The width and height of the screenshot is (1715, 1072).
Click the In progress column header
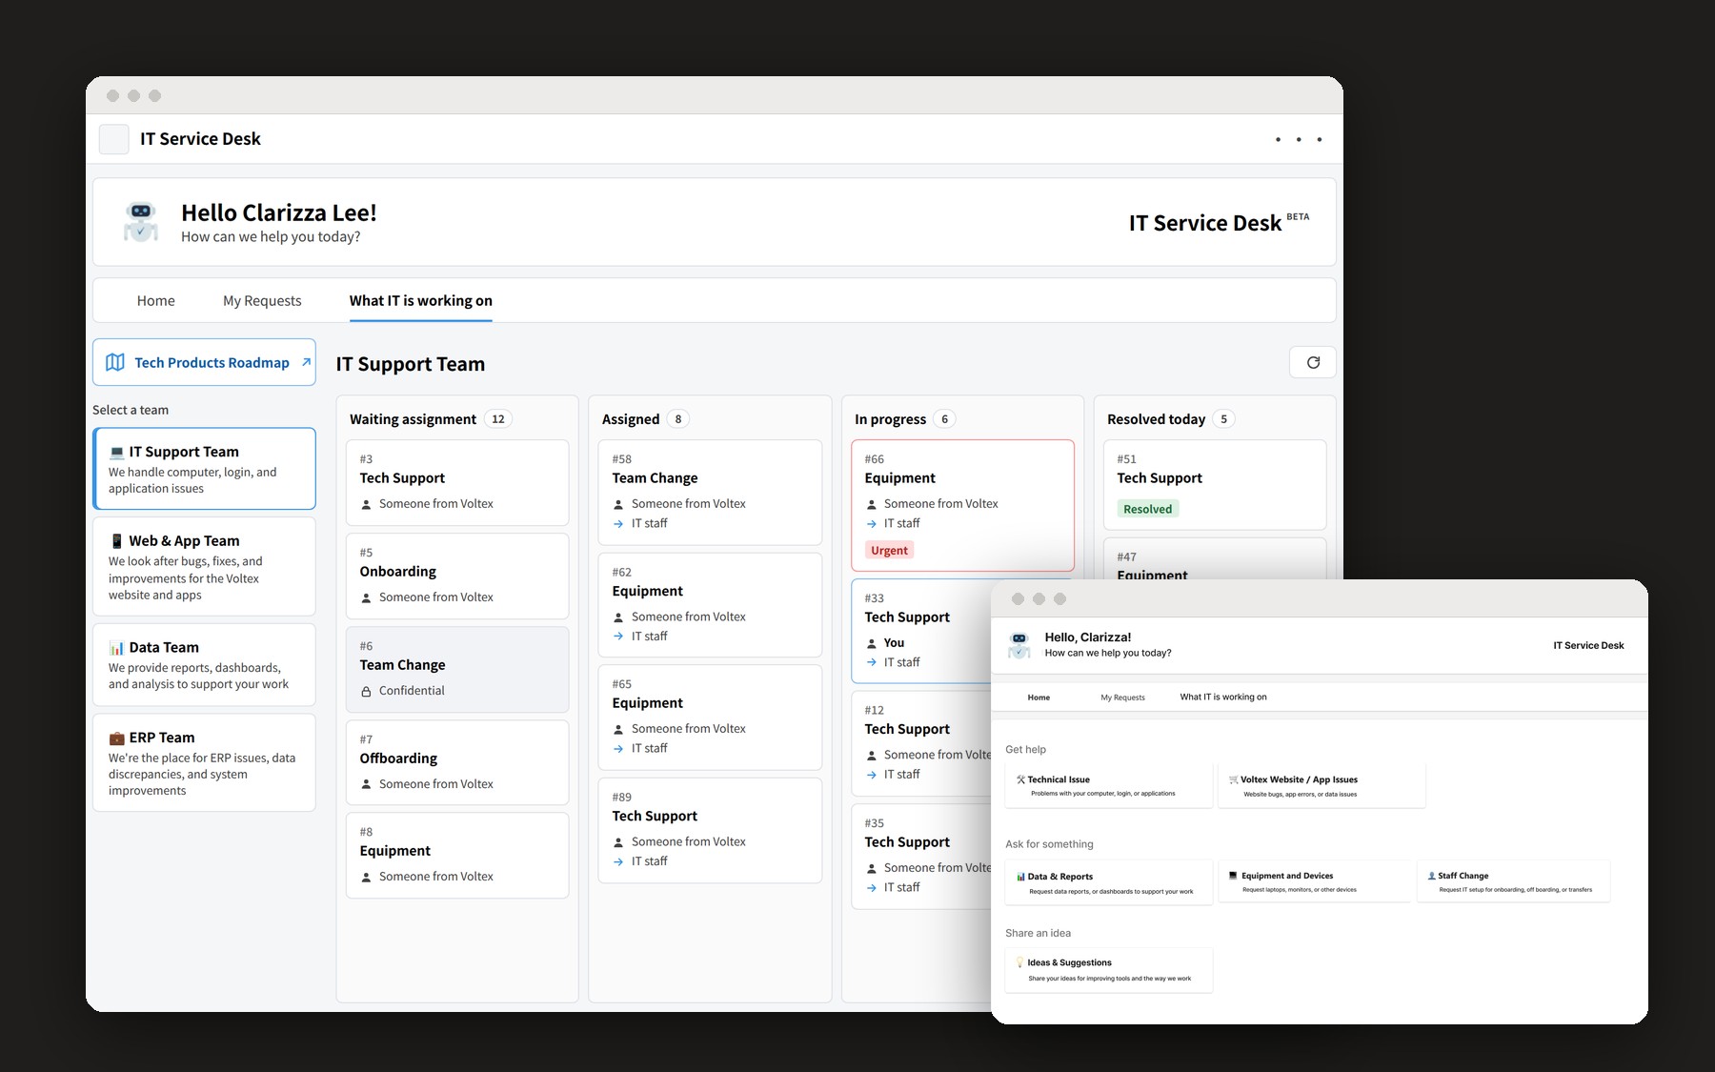click(x=890, y=419)
